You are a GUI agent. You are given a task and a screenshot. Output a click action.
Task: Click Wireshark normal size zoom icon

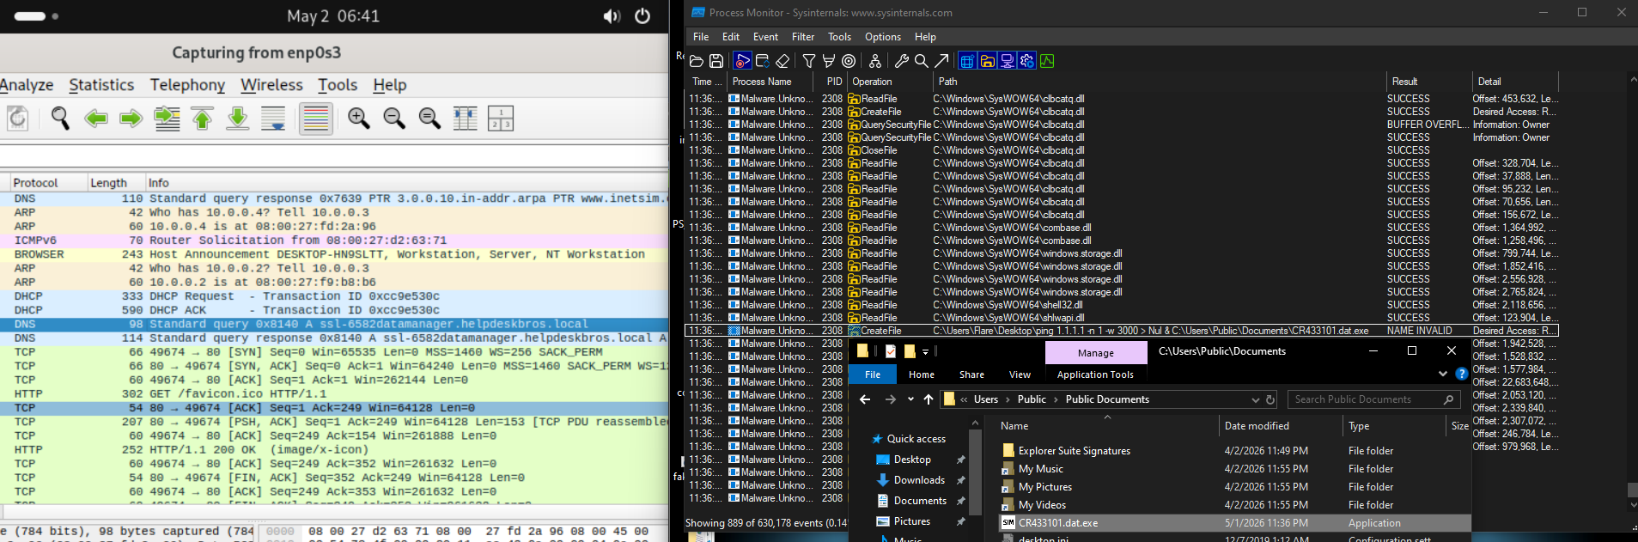(x=429, y=118)
